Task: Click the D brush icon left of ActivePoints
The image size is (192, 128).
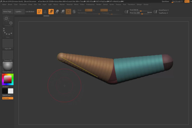Action: point(155,12)
